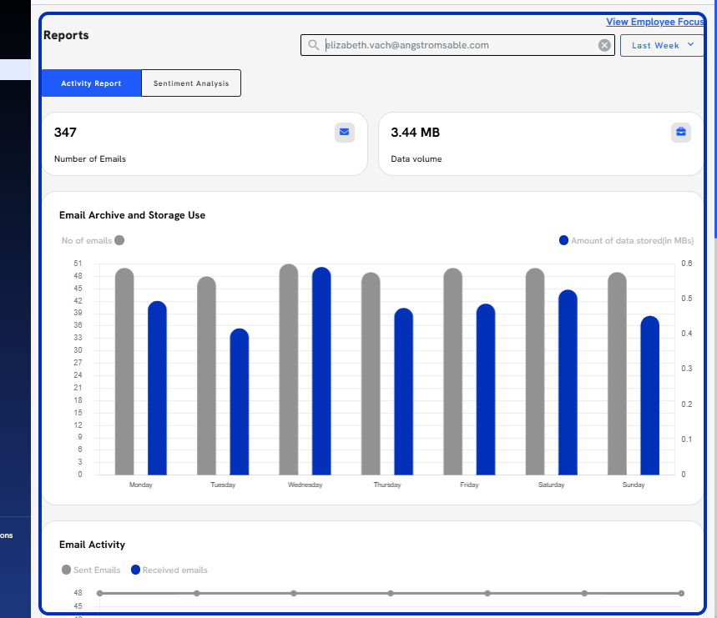This screenshot has height=618, width=717.
Task: Click Sunday's gray email count bar
Action: tap(618, 373)
